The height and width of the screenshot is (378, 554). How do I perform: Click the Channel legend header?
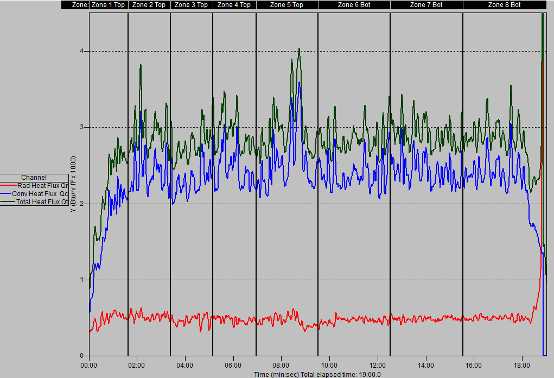click(34, 178)
